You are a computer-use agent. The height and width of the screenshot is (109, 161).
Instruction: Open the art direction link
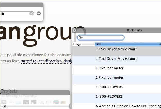coord(50,61)
